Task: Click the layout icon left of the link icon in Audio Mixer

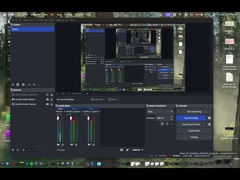Action: (121, 150)
